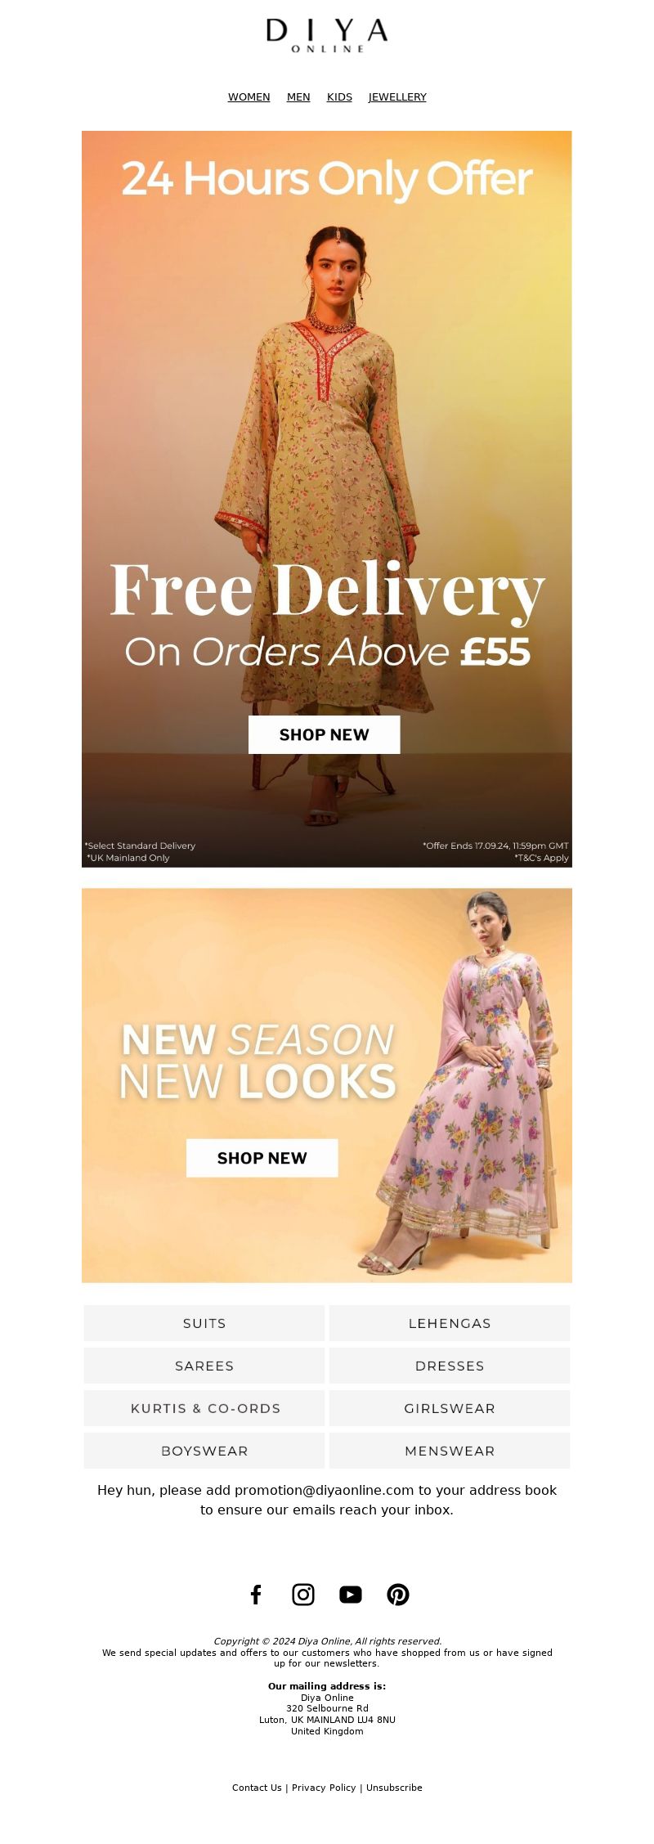This screenshot has width=654, height=1844.
Task: Open the Instagram icon link
Action: coord(303,1595)
